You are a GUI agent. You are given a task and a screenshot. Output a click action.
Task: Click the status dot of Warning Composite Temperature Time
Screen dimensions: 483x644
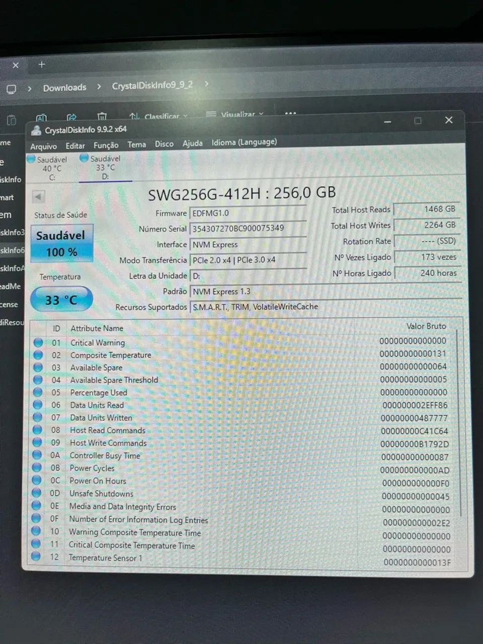[x=36, y=531]
